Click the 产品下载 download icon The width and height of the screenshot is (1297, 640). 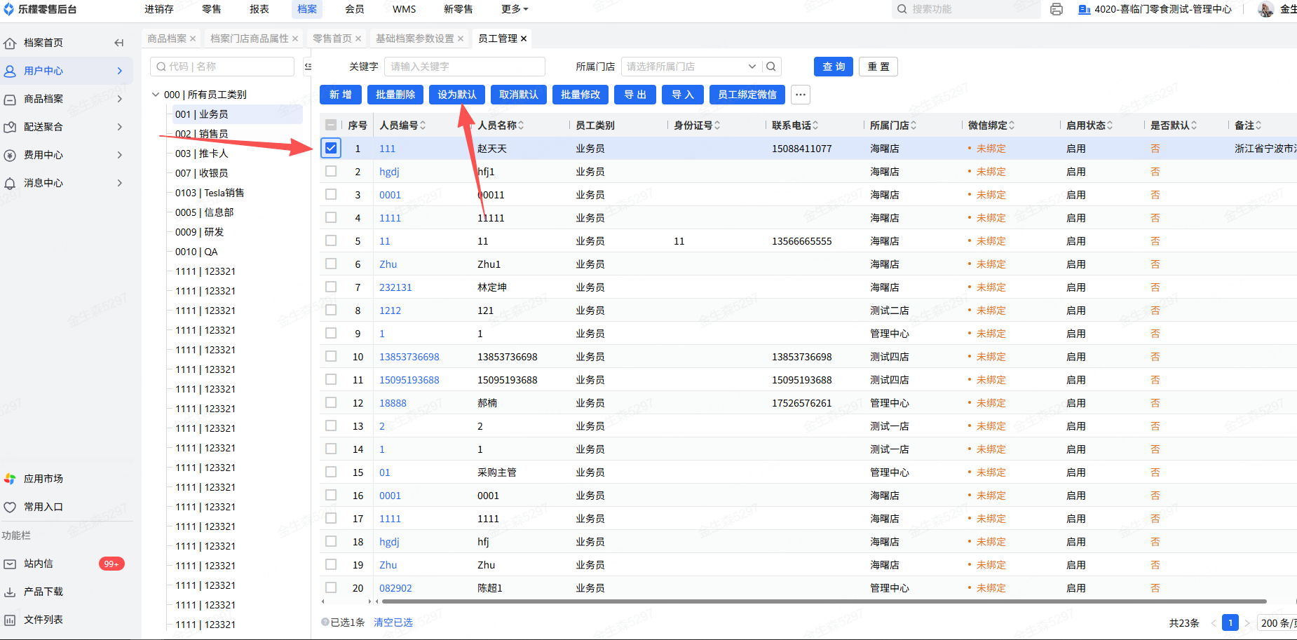10,592
